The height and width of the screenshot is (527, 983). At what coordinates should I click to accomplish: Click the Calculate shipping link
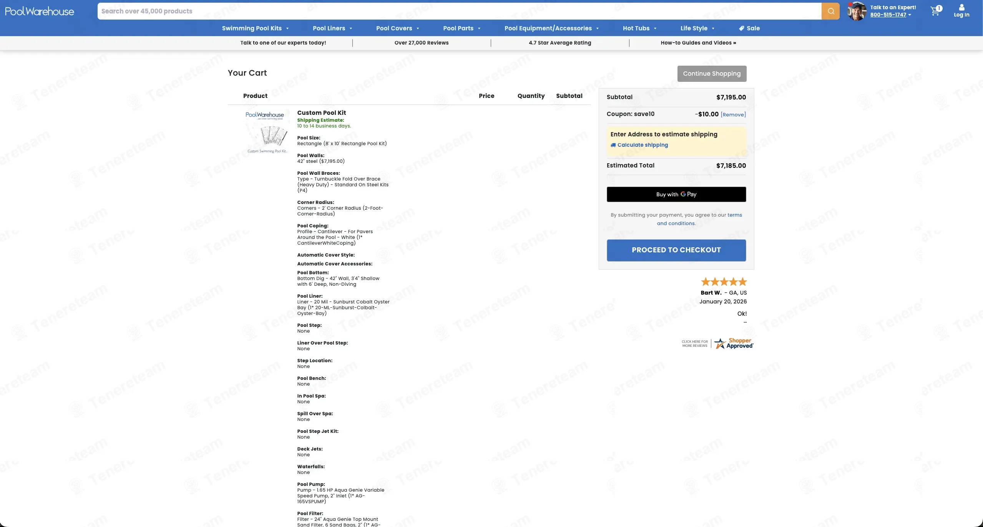(643, 145)
